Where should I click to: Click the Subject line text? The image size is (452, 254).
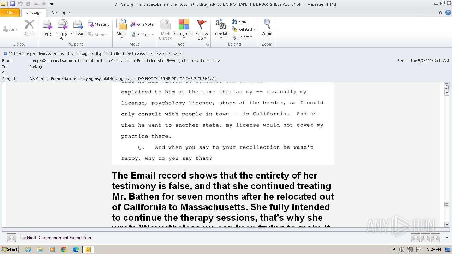coord(124,79)
